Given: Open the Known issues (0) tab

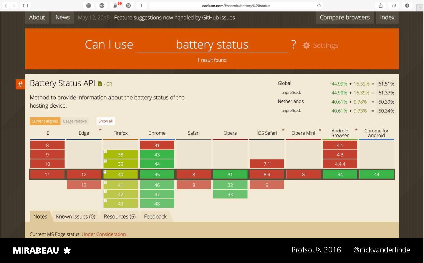Looking at the screenshot, I should (x=76, y=217).
